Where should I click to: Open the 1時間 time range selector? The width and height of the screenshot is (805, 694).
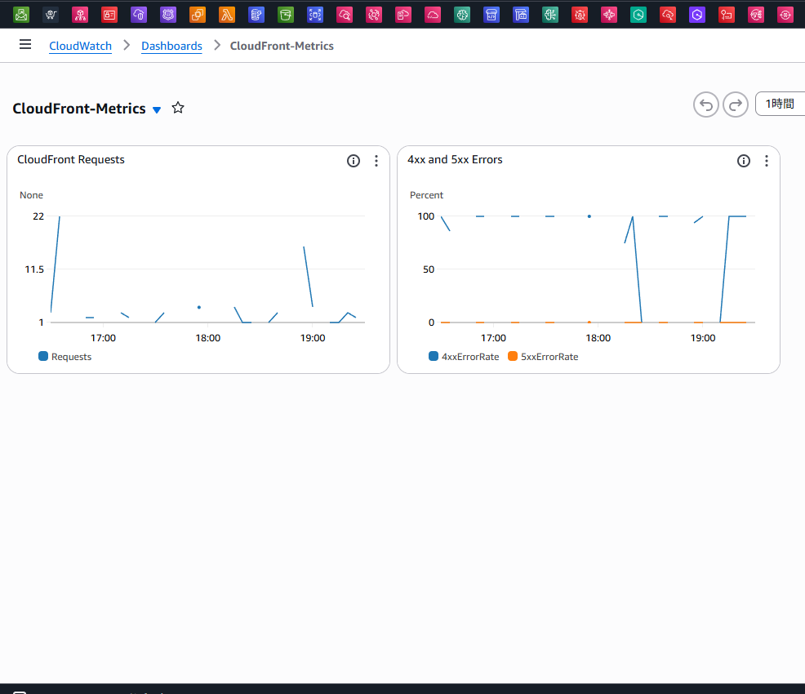pyautogui.click(x=780, y=105)
